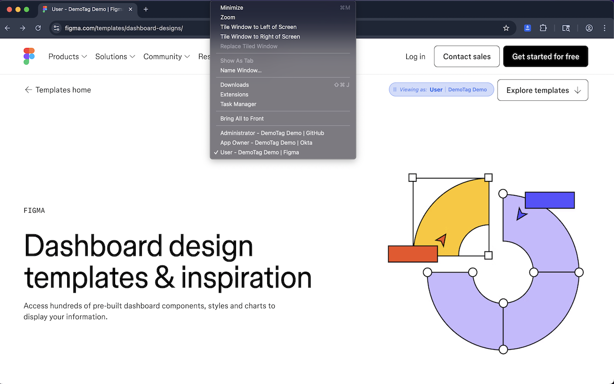Click the arrow beside Templates home
Screen dimensions: 614x384
[x=28, y=90]
